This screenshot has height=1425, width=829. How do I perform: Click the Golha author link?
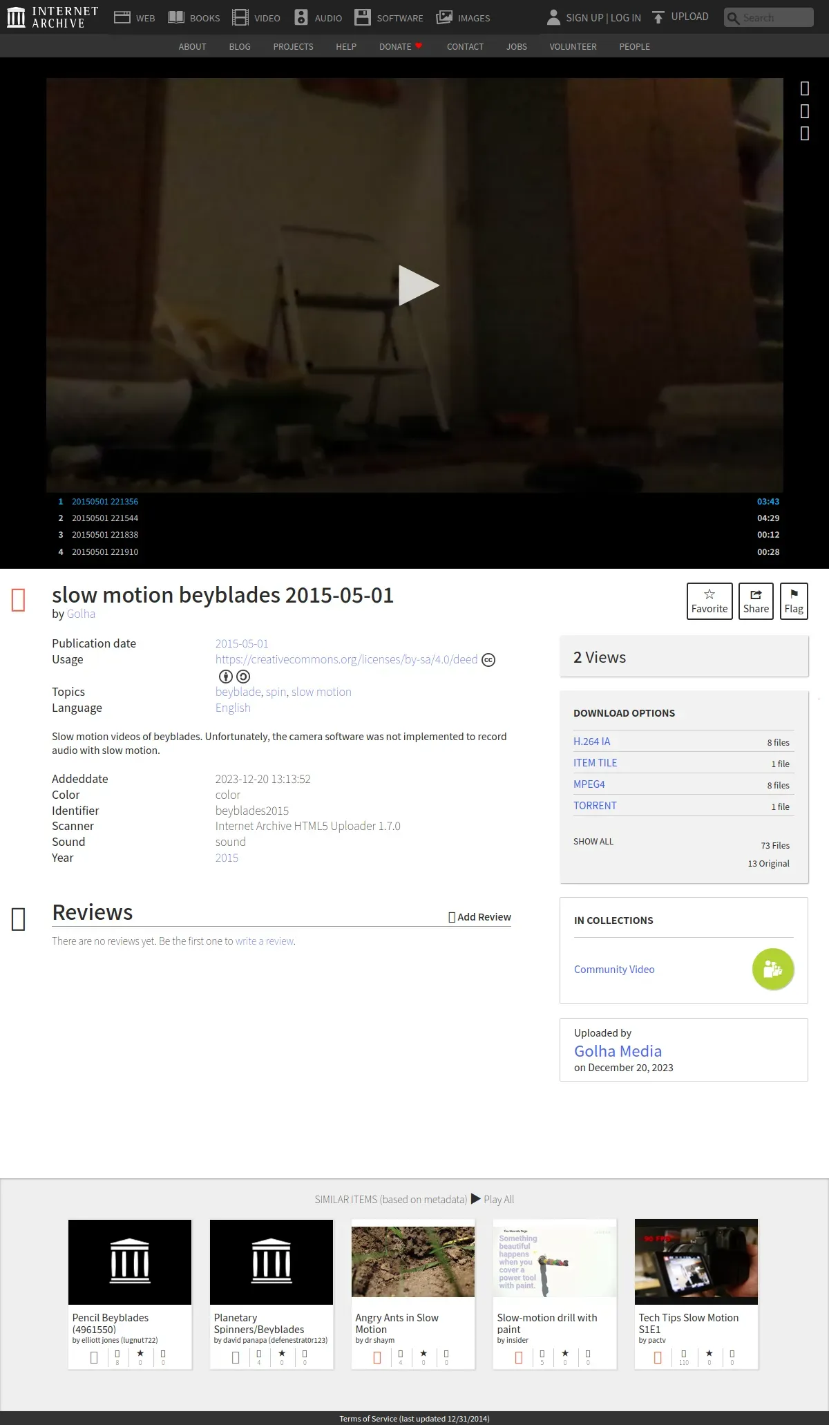click(x=81, y=614)
